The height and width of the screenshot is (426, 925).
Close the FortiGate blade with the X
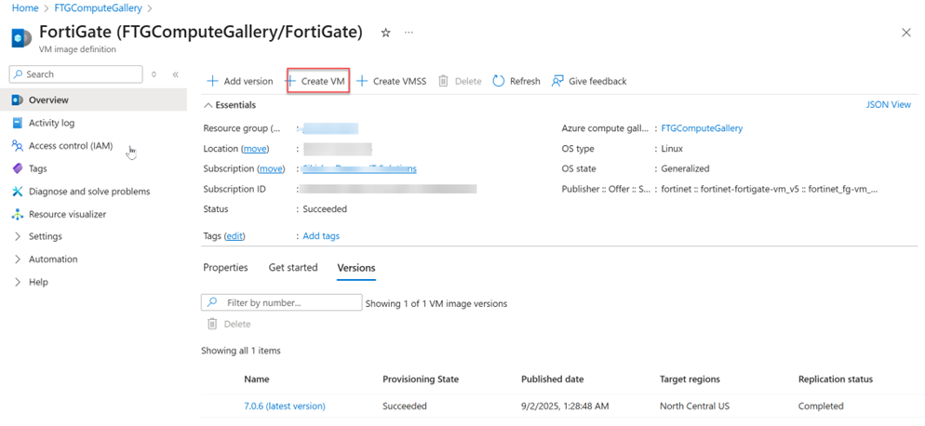(906, 33)
